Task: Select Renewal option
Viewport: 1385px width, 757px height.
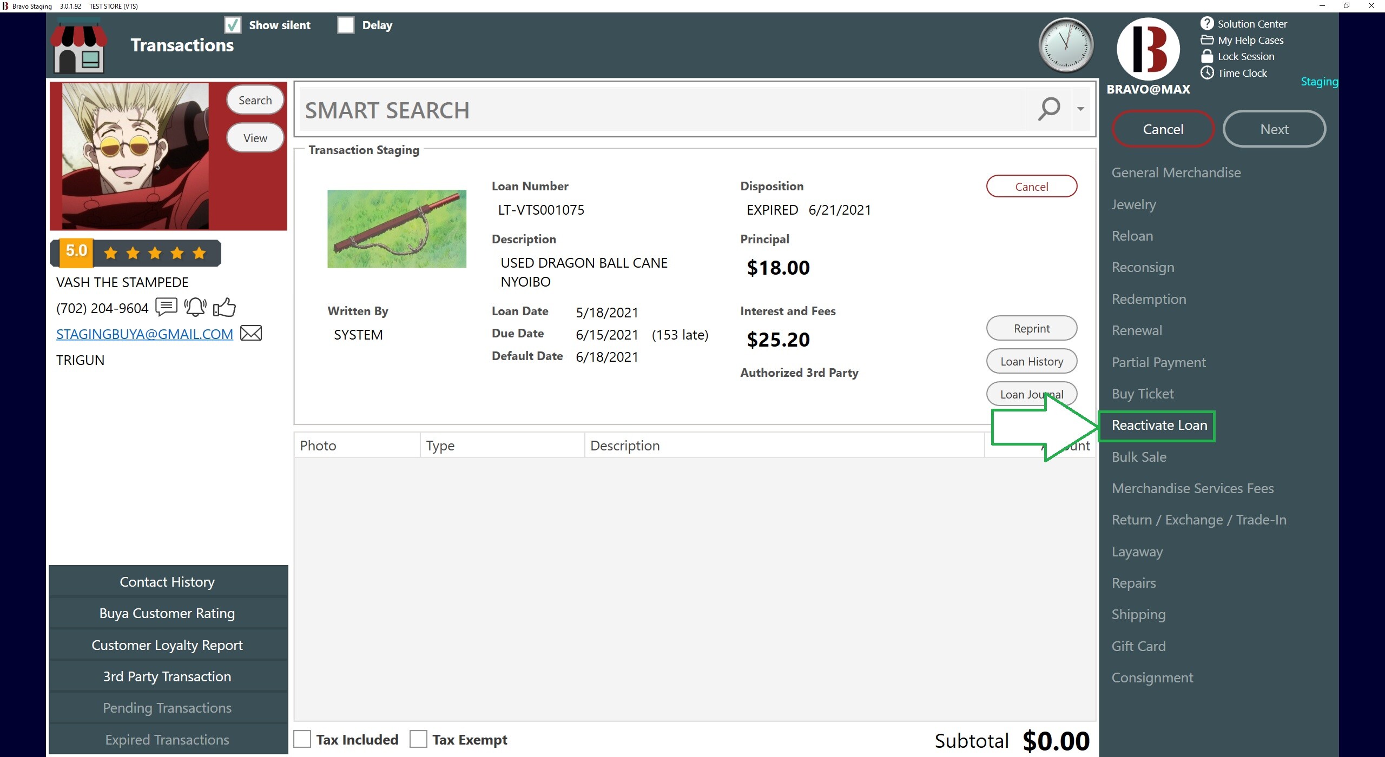Action: coord(1137,330)
